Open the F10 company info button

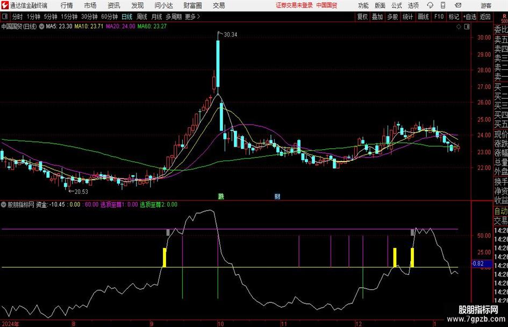click(x=439, y=17)
